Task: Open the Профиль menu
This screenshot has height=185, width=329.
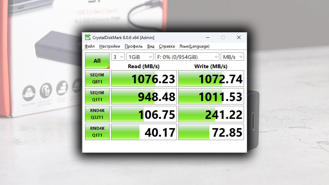Action: click(133, 46)
